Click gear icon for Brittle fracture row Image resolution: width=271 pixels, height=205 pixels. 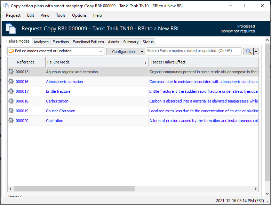(x=11, y=91)
